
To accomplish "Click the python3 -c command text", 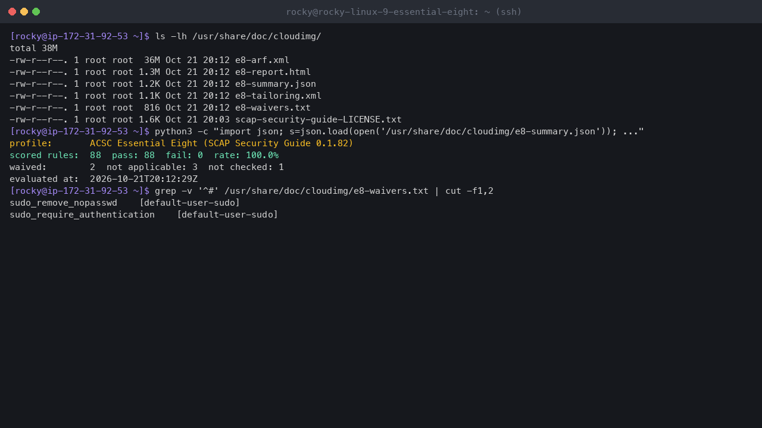I will tap(399, 131).
